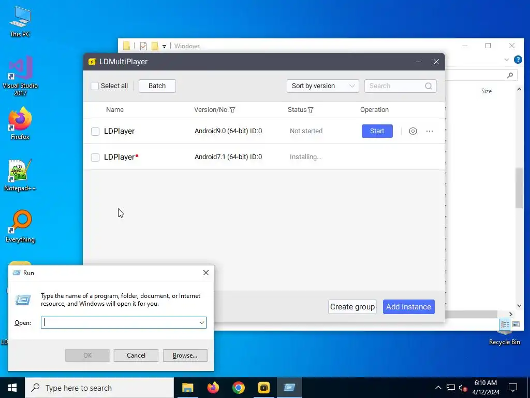Open the taskbar clock and date
Image resolution: width=530 pixels, height=398 pixels.
(485, 388)
